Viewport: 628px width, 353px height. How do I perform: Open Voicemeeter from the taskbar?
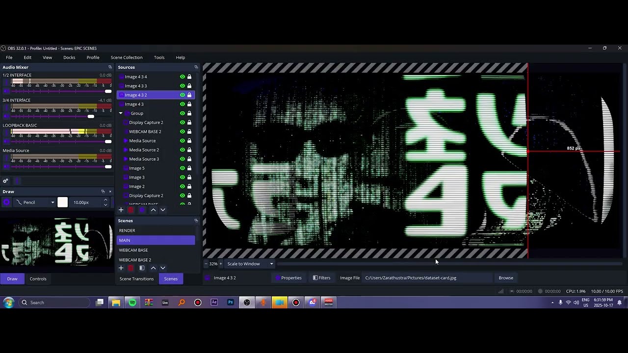(x=328, y=303)
